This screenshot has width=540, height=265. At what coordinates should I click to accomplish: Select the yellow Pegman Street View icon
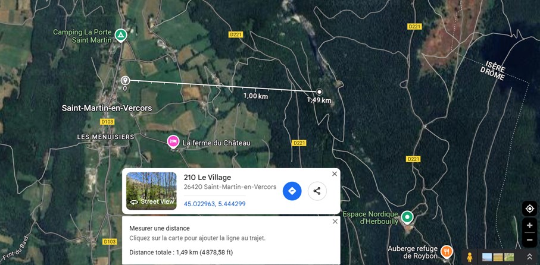[469, 257]
